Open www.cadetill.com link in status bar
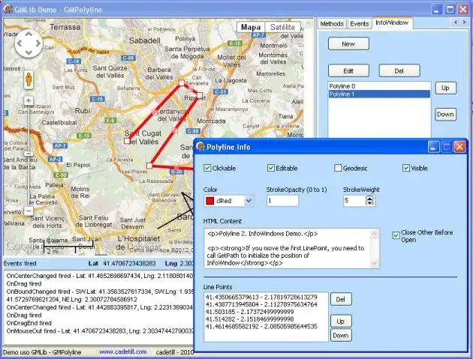This screenshot has height=359, width=473. [x=123, y=352]
